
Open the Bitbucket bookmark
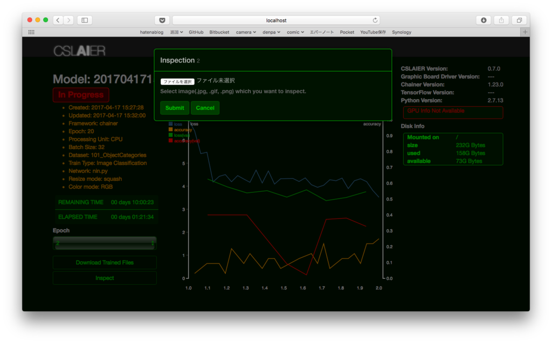tap(219, 32)
